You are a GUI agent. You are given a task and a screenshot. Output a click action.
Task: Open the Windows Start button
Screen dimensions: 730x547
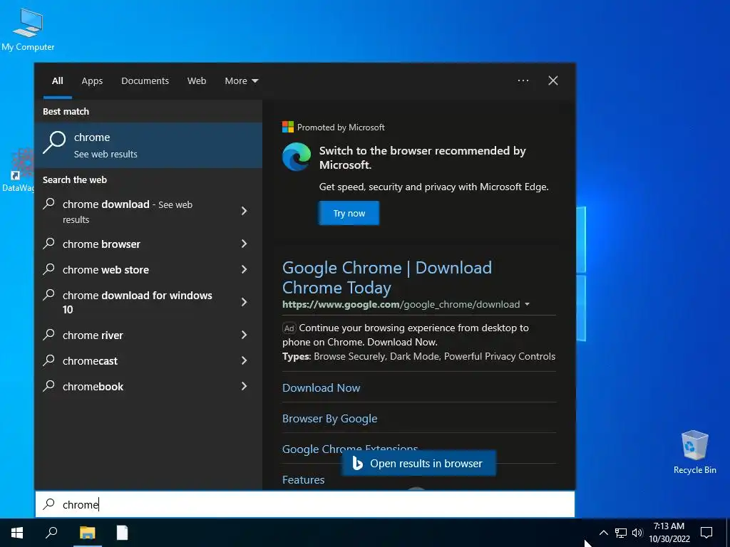coord(17,533)
